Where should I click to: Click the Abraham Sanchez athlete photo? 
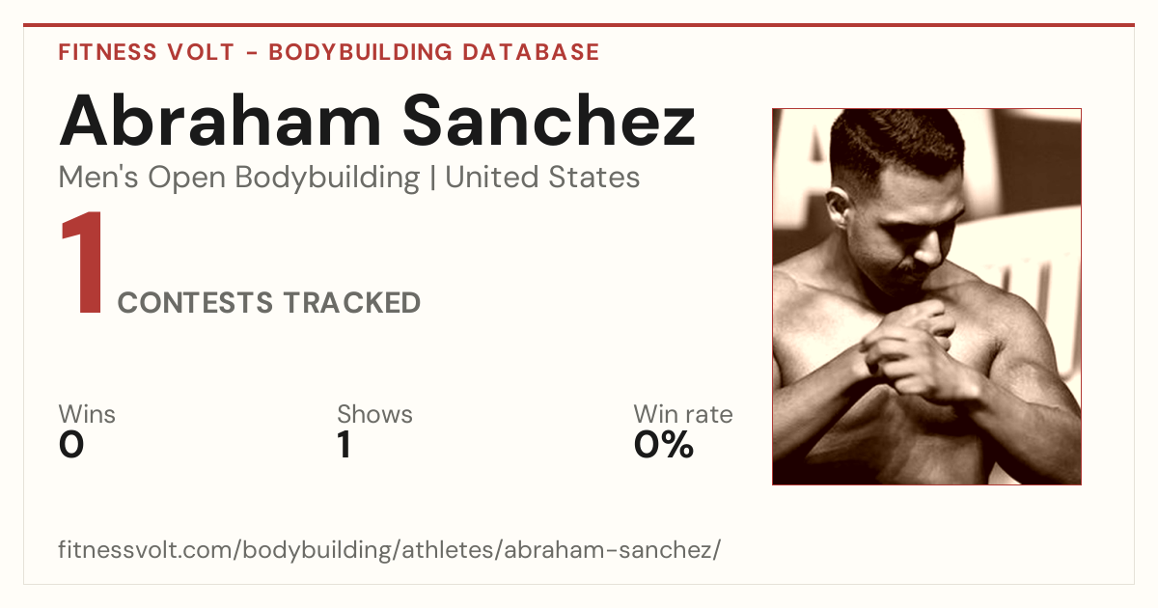pyautogui.click(x=926, y=296)
